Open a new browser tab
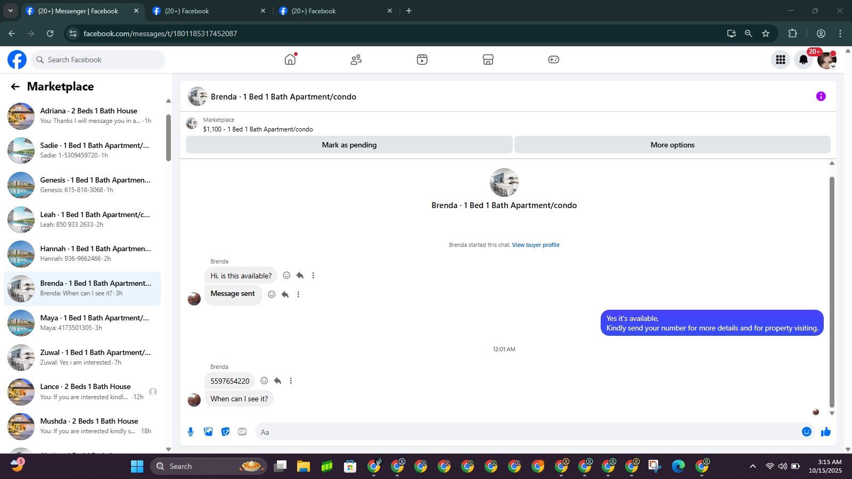The height and width of the screenshot is (479, 852). (x=409, y=11)
